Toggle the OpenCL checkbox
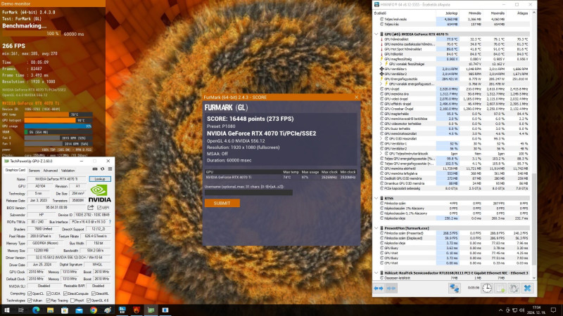Viewport: 563px width, 316px height. point(30,294)
